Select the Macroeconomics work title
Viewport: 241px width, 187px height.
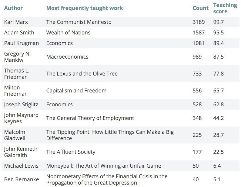tap(67, 57)
